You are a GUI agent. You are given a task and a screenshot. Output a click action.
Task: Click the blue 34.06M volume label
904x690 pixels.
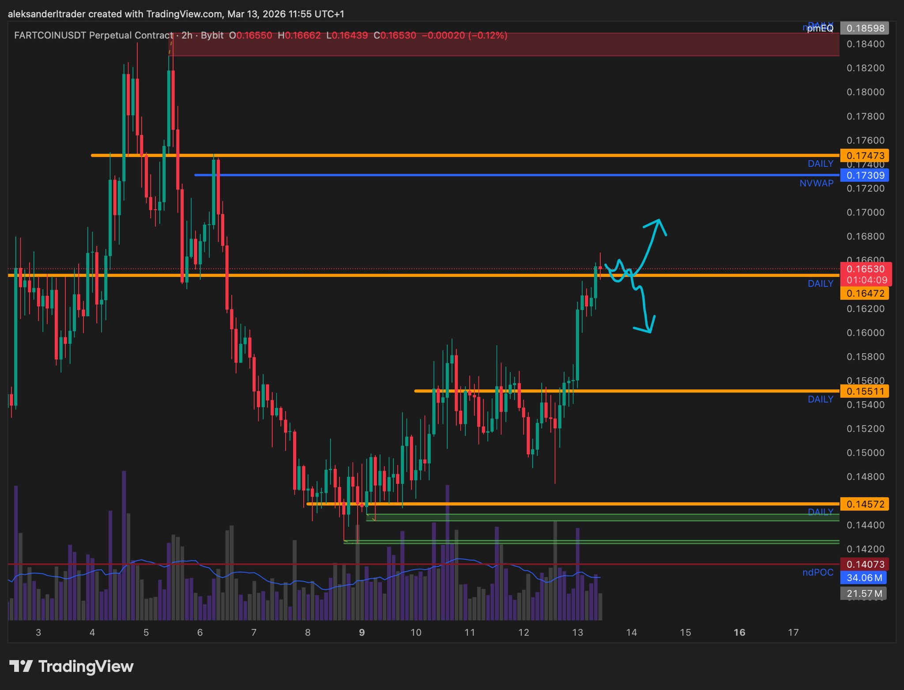pos(864,577)
